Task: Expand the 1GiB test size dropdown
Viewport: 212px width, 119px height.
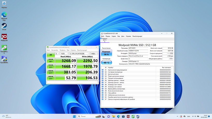Action: pyautogui.click(x=64, y=54)
